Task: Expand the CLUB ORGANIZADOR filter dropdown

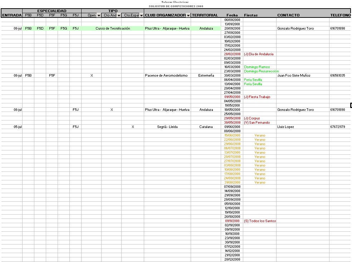Action: point(188,15)
